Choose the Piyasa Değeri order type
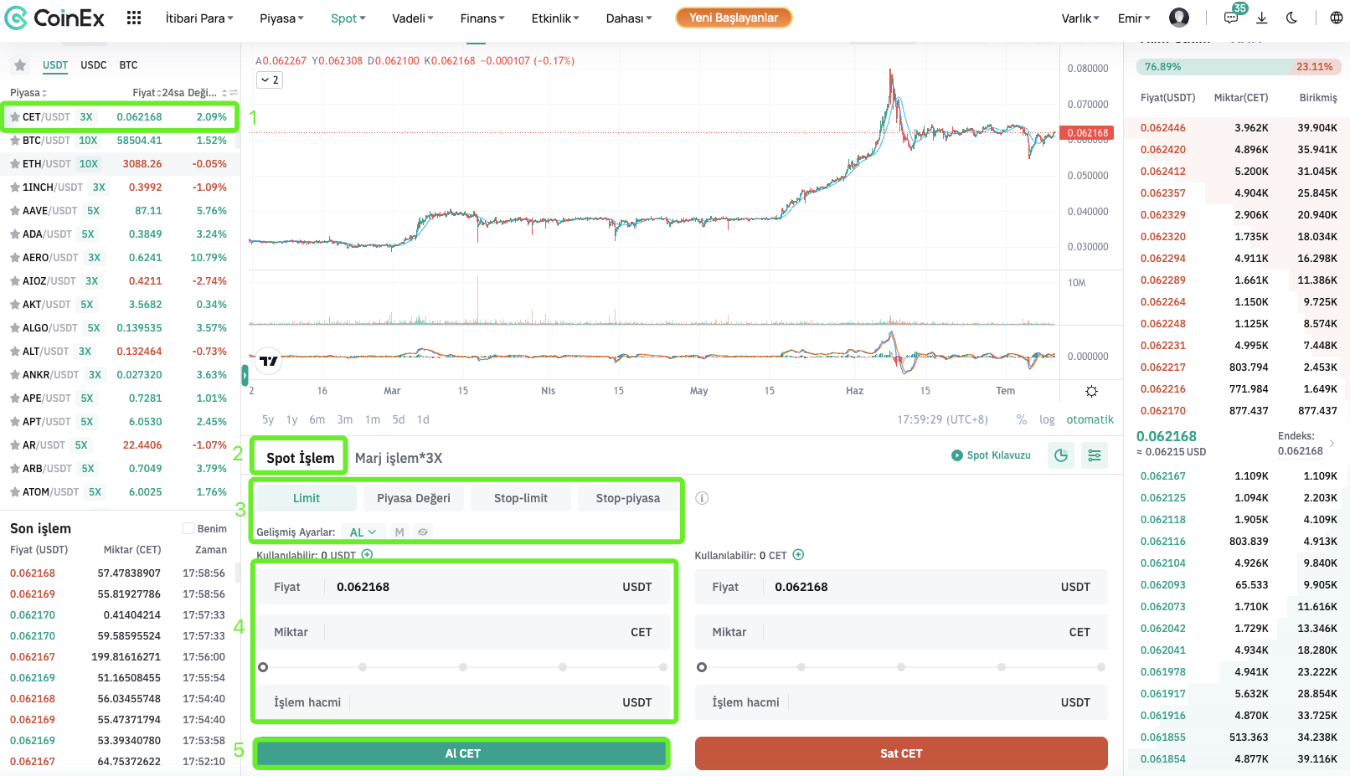1350x776 pixels. pos(414,498)
